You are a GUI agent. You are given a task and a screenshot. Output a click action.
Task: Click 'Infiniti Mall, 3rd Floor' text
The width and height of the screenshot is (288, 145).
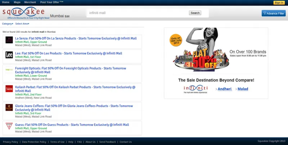(x=28, y=113)
